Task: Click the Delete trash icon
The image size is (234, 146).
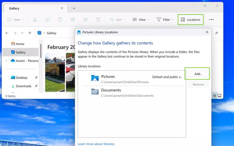Action: (98, 20)
